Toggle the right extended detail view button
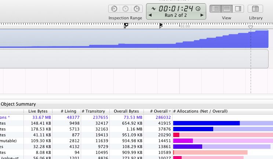The height and width of the screenshot is (159, 273). (x=238, y=9)
